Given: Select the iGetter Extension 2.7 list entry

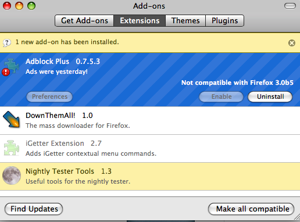Looking at the screenshot, I should point(150,149).
